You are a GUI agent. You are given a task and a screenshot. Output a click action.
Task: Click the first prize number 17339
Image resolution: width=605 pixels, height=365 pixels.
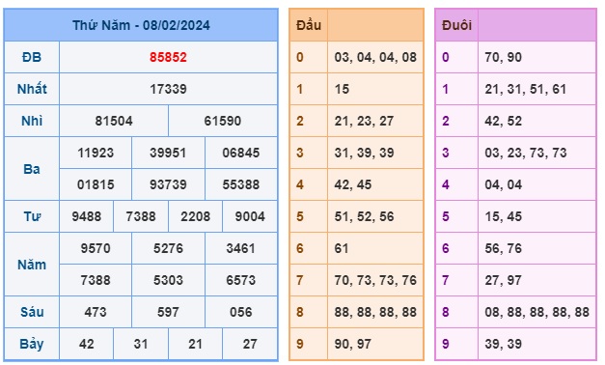(x=168, y=89)
